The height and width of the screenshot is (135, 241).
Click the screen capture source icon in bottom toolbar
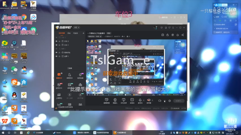point(107,101)
